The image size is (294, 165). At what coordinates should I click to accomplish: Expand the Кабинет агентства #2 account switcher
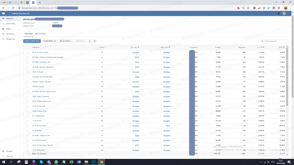click(21, 13)
